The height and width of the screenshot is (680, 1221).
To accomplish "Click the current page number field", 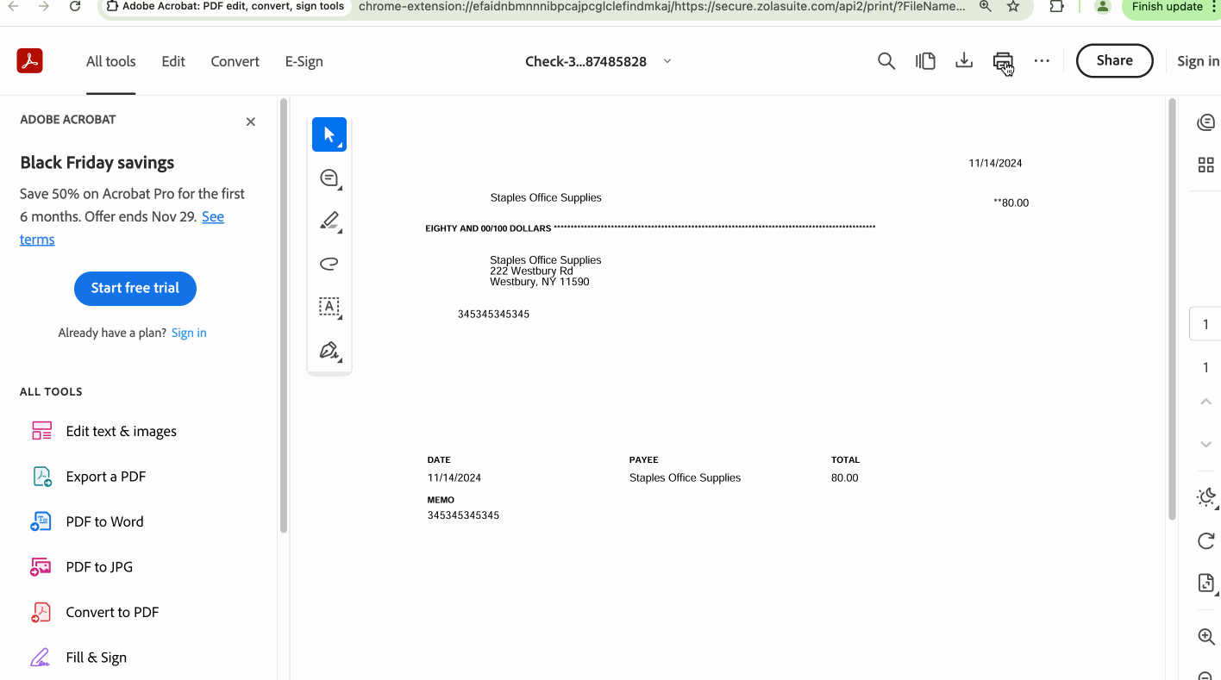I will (1205, 325).
